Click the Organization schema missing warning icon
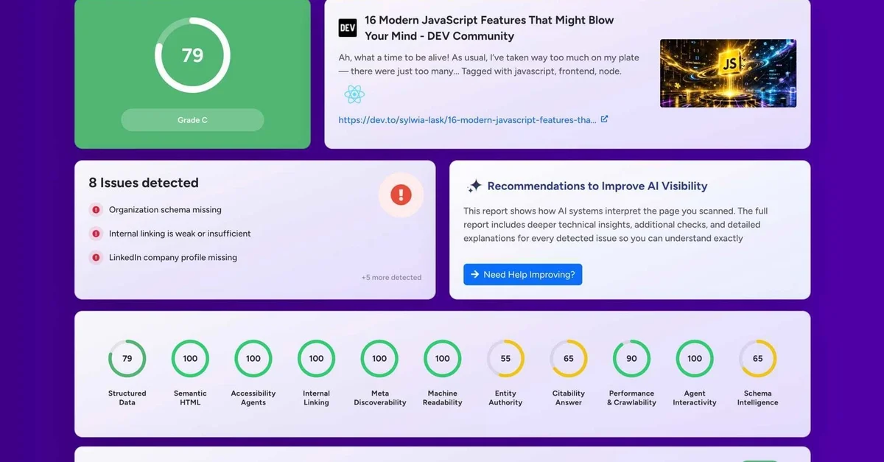 pos(96,210)
